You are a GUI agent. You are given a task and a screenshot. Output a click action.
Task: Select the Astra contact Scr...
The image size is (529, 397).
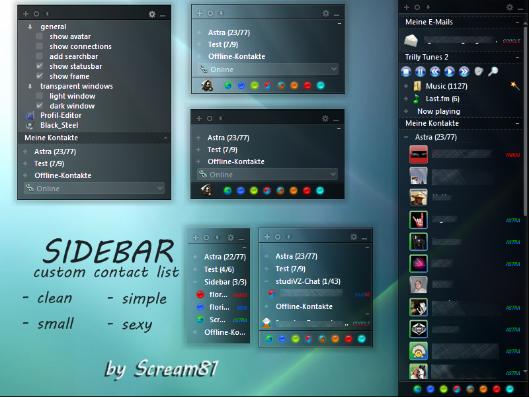(x=222, y=320)
